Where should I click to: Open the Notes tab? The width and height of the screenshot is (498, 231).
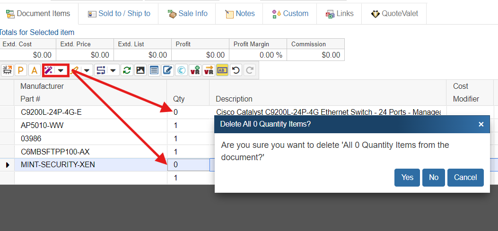click(239, 14)
